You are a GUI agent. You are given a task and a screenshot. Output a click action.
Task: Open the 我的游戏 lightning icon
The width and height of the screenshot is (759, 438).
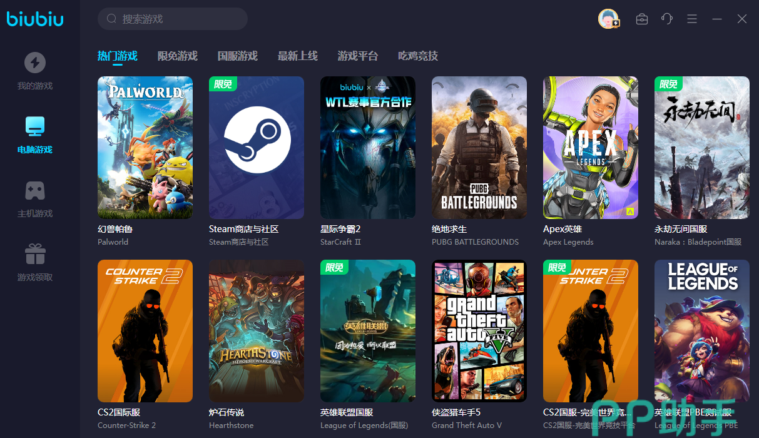point(35,63)
